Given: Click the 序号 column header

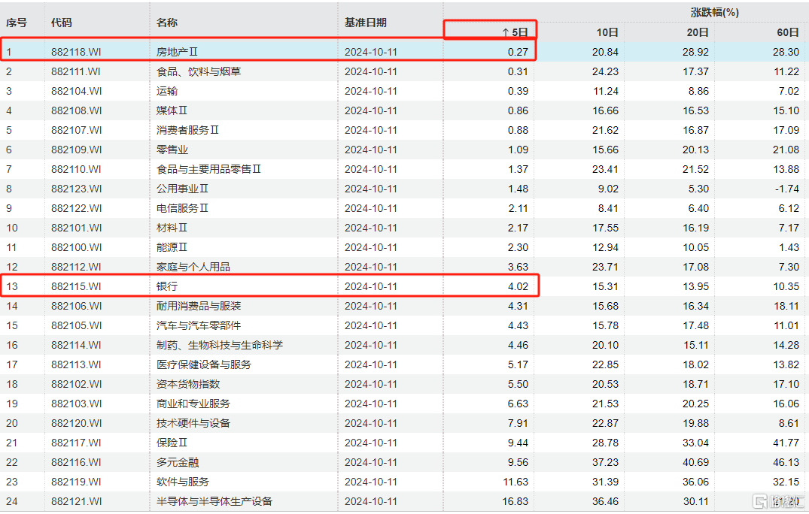Looking at the screenshot, I should [17, 23].
